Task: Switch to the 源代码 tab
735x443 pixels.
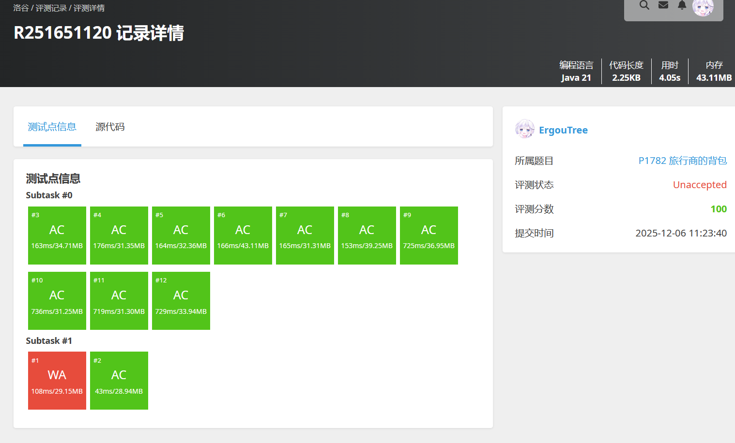Action: pos(110,127)
